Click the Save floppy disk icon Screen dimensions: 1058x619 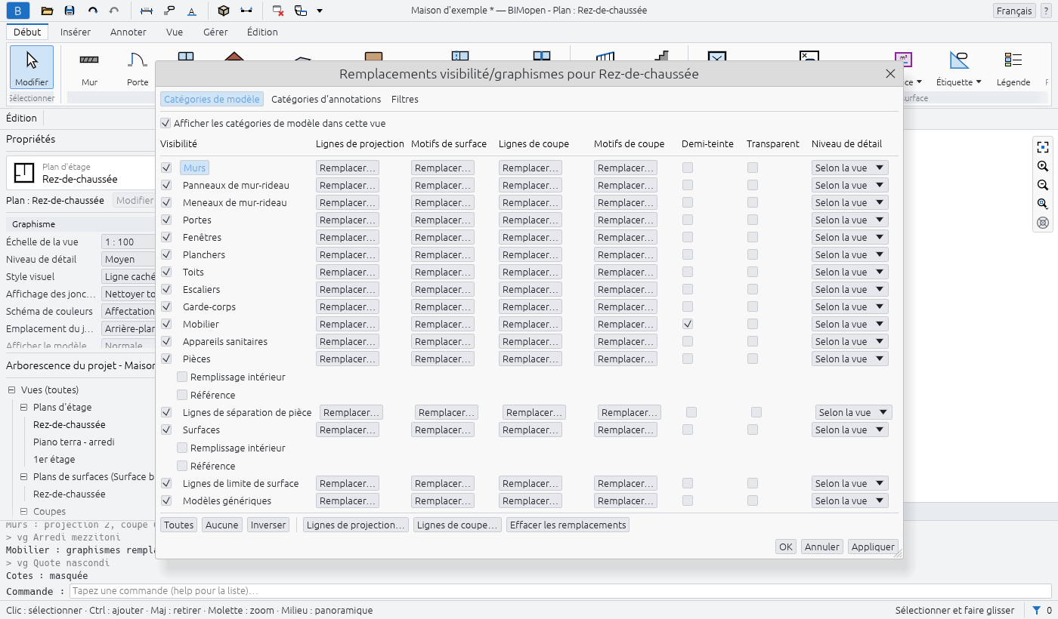point(70,11)
